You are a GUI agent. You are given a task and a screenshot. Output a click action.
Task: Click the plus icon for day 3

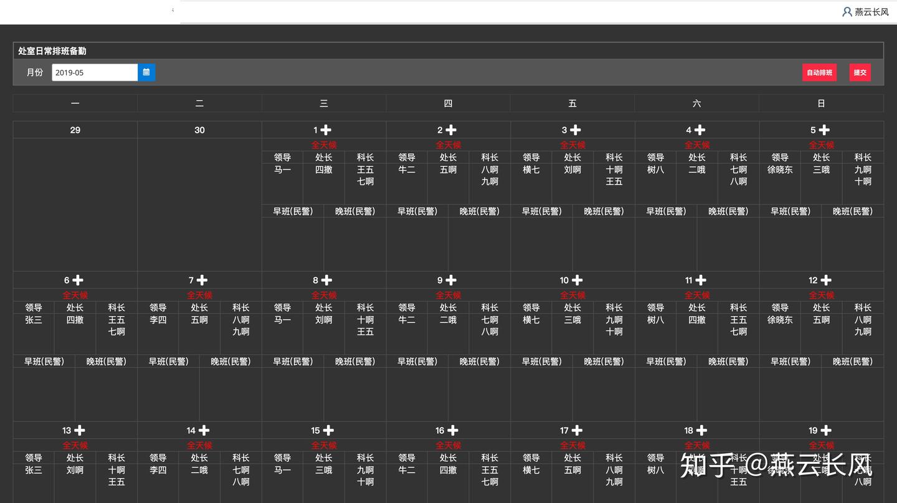(x=576, y=130)
